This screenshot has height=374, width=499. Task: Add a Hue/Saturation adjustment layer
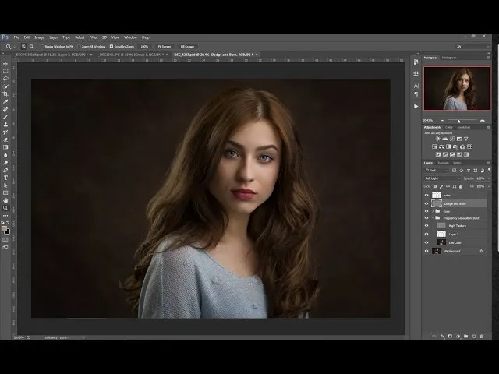(x=434, y=146)
